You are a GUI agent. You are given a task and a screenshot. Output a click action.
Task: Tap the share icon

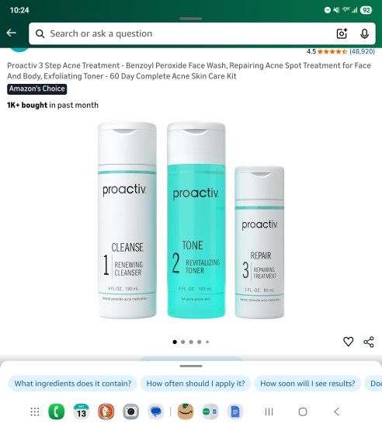point(369,342)
